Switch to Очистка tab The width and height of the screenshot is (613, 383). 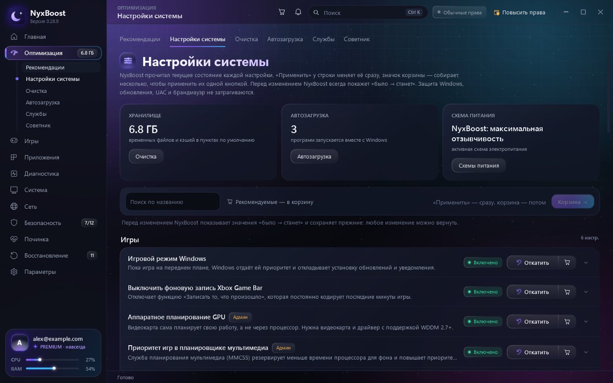pos(247,39)
